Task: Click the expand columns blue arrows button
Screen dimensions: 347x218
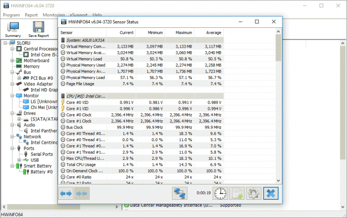Action: coord(66,194)
